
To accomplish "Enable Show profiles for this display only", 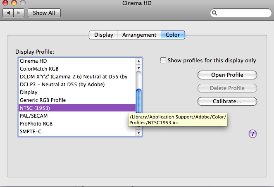I will 163,60.
